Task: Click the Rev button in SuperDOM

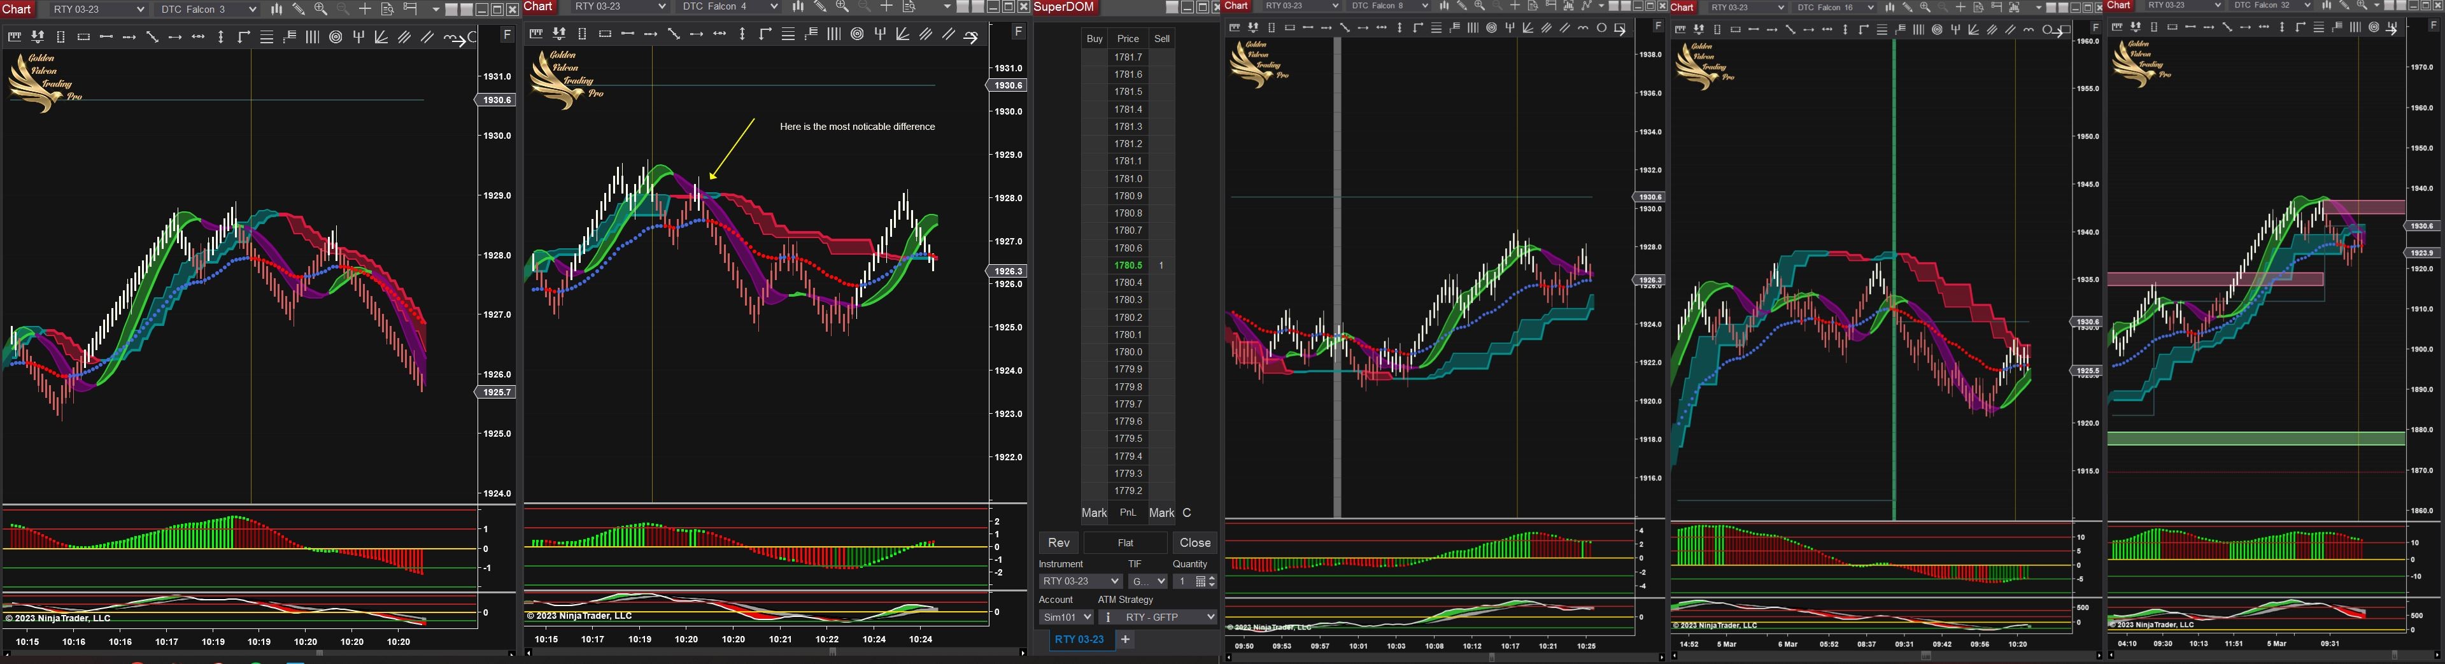Action: (x=1058, y=542)
